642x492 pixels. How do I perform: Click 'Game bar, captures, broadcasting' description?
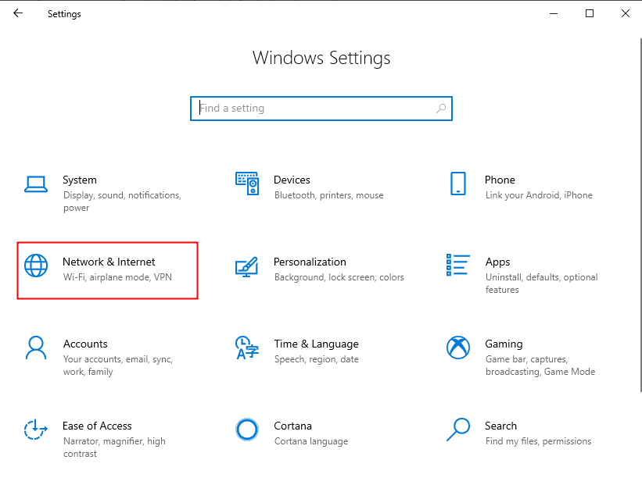(540, 365)
